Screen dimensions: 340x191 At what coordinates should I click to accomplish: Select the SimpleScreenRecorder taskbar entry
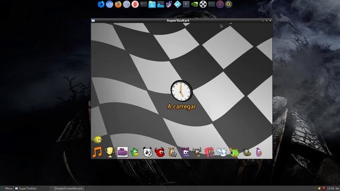click(x=67, y=188)
